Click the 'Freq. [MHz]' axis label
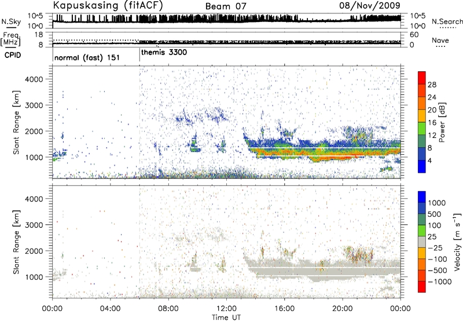The image size is (463, 321). click(x=10, y=39)
